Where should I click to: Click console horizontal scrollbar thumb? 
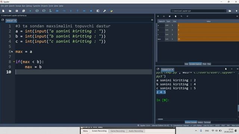coord(160,119)
